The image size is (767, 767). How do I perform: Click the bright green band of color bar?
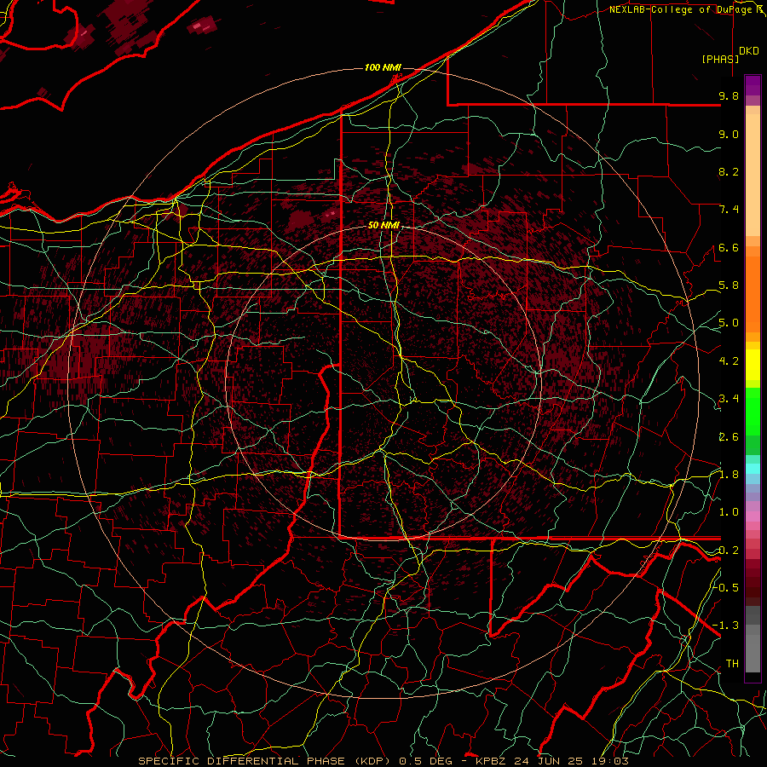(x=753, y=411)
